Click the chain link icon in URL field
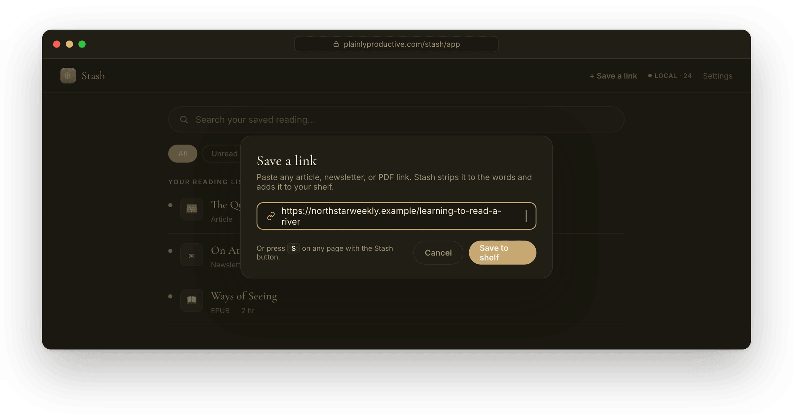Viewport: 793px width, 420px height. (x=271, y=216)
